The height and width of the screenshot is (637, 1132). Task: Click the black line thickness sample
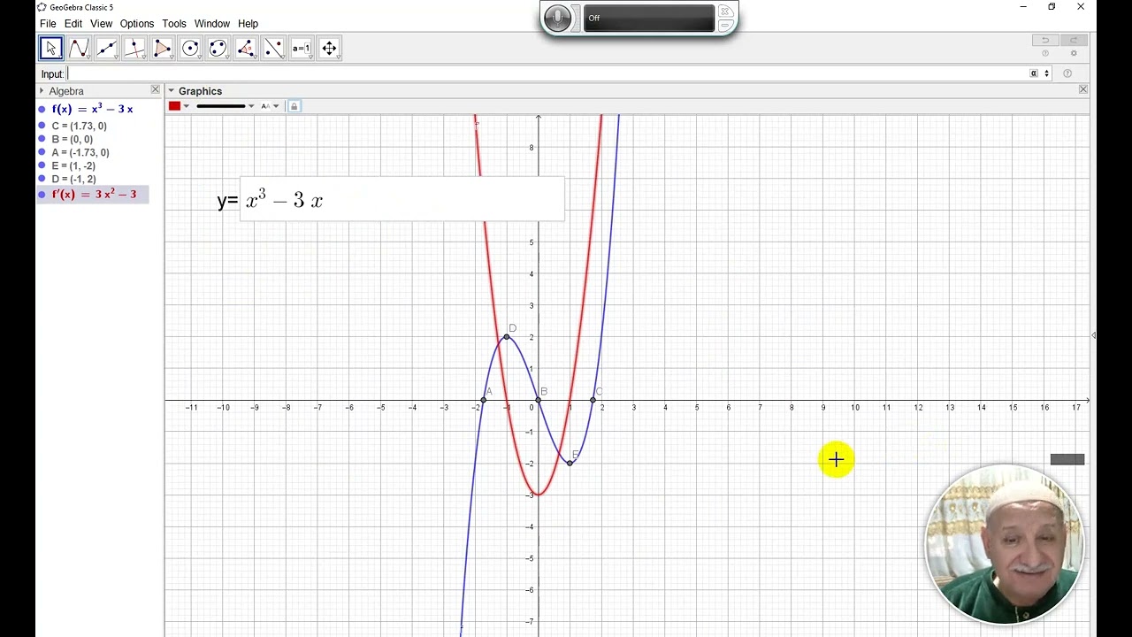pos(220,106)
